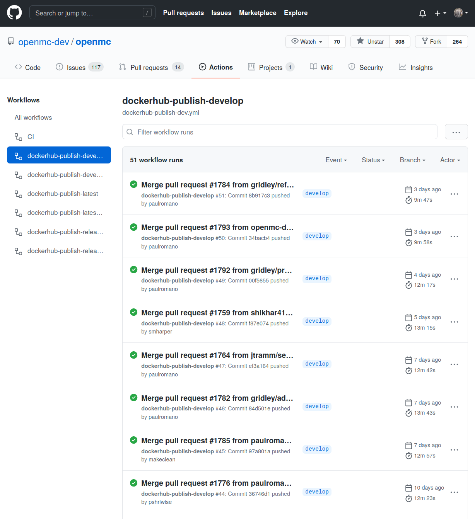475x519 pixels.
Task: Open the user avatar menu
Action: 461,13
